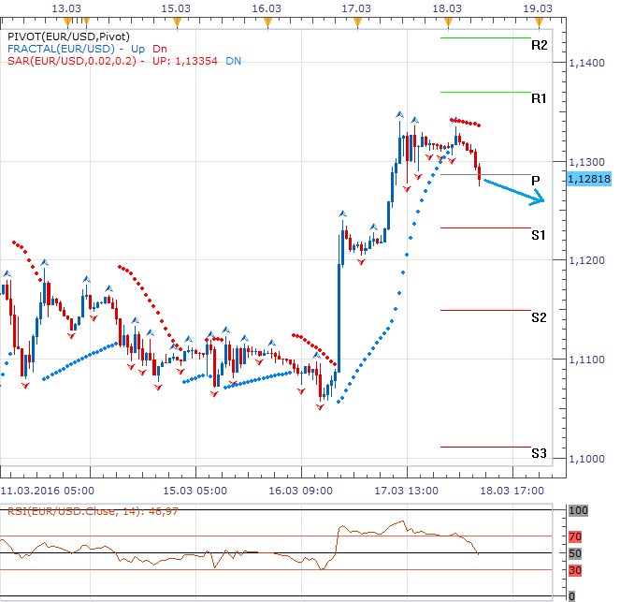Select the S2 support level label
Image resolution: width=620 pixels, height=602 pixels.
pyautogui.click(x=539, y=317)
